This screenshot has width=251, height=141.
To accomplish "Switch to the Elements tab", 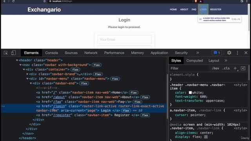I will coord(31,53).
